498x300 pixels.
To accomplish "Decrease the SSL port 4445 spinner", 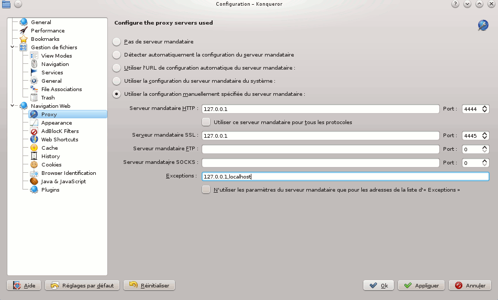I will 485,138.
